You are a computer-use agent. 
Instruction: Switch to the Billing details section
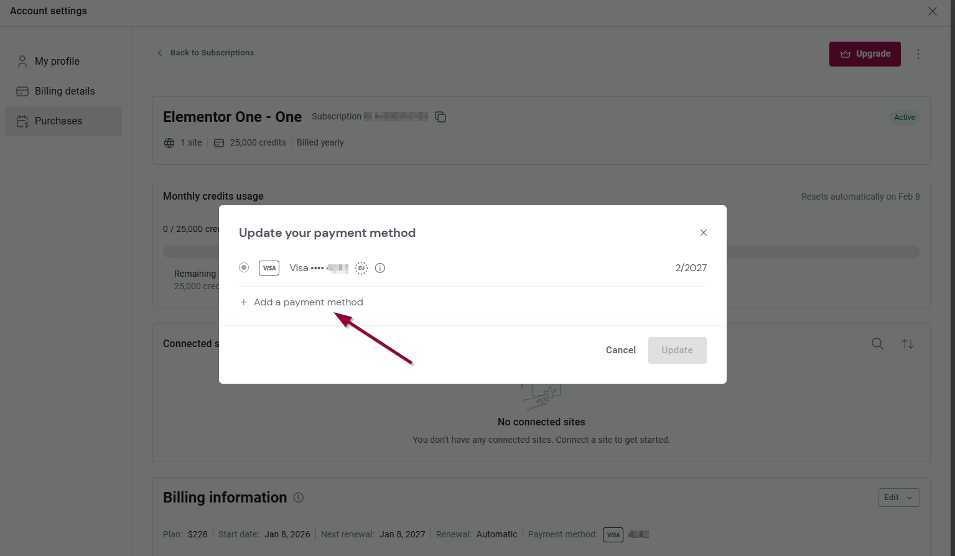click(x=65, y=91)
